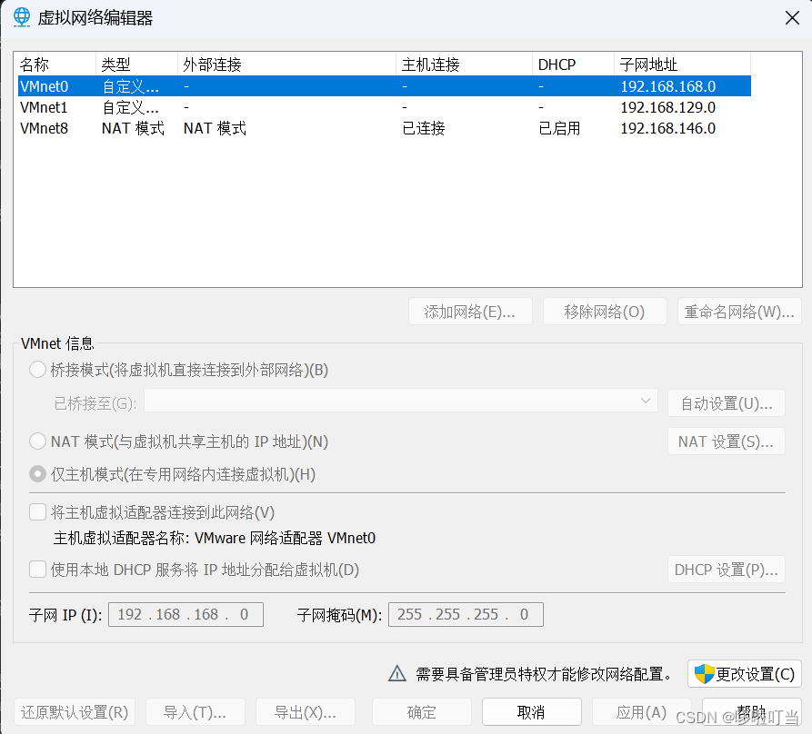The height and width of the screenshot is (734, 812).
Task: Click subnet address 192.168.129.0
Action: coord(668,107)
